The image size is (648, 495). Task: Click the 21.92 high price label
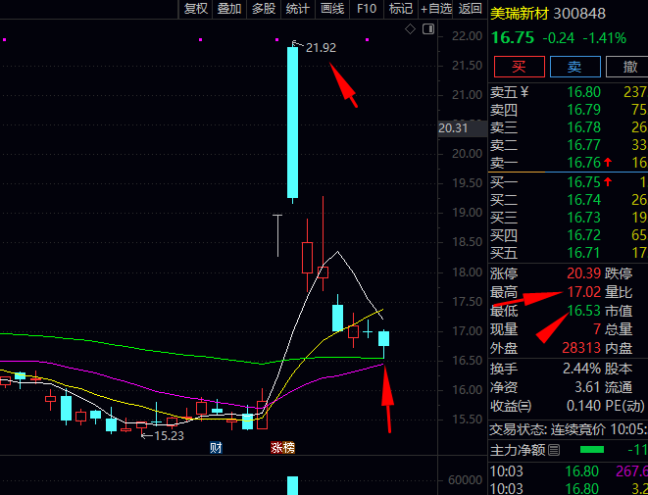[321, 48]
